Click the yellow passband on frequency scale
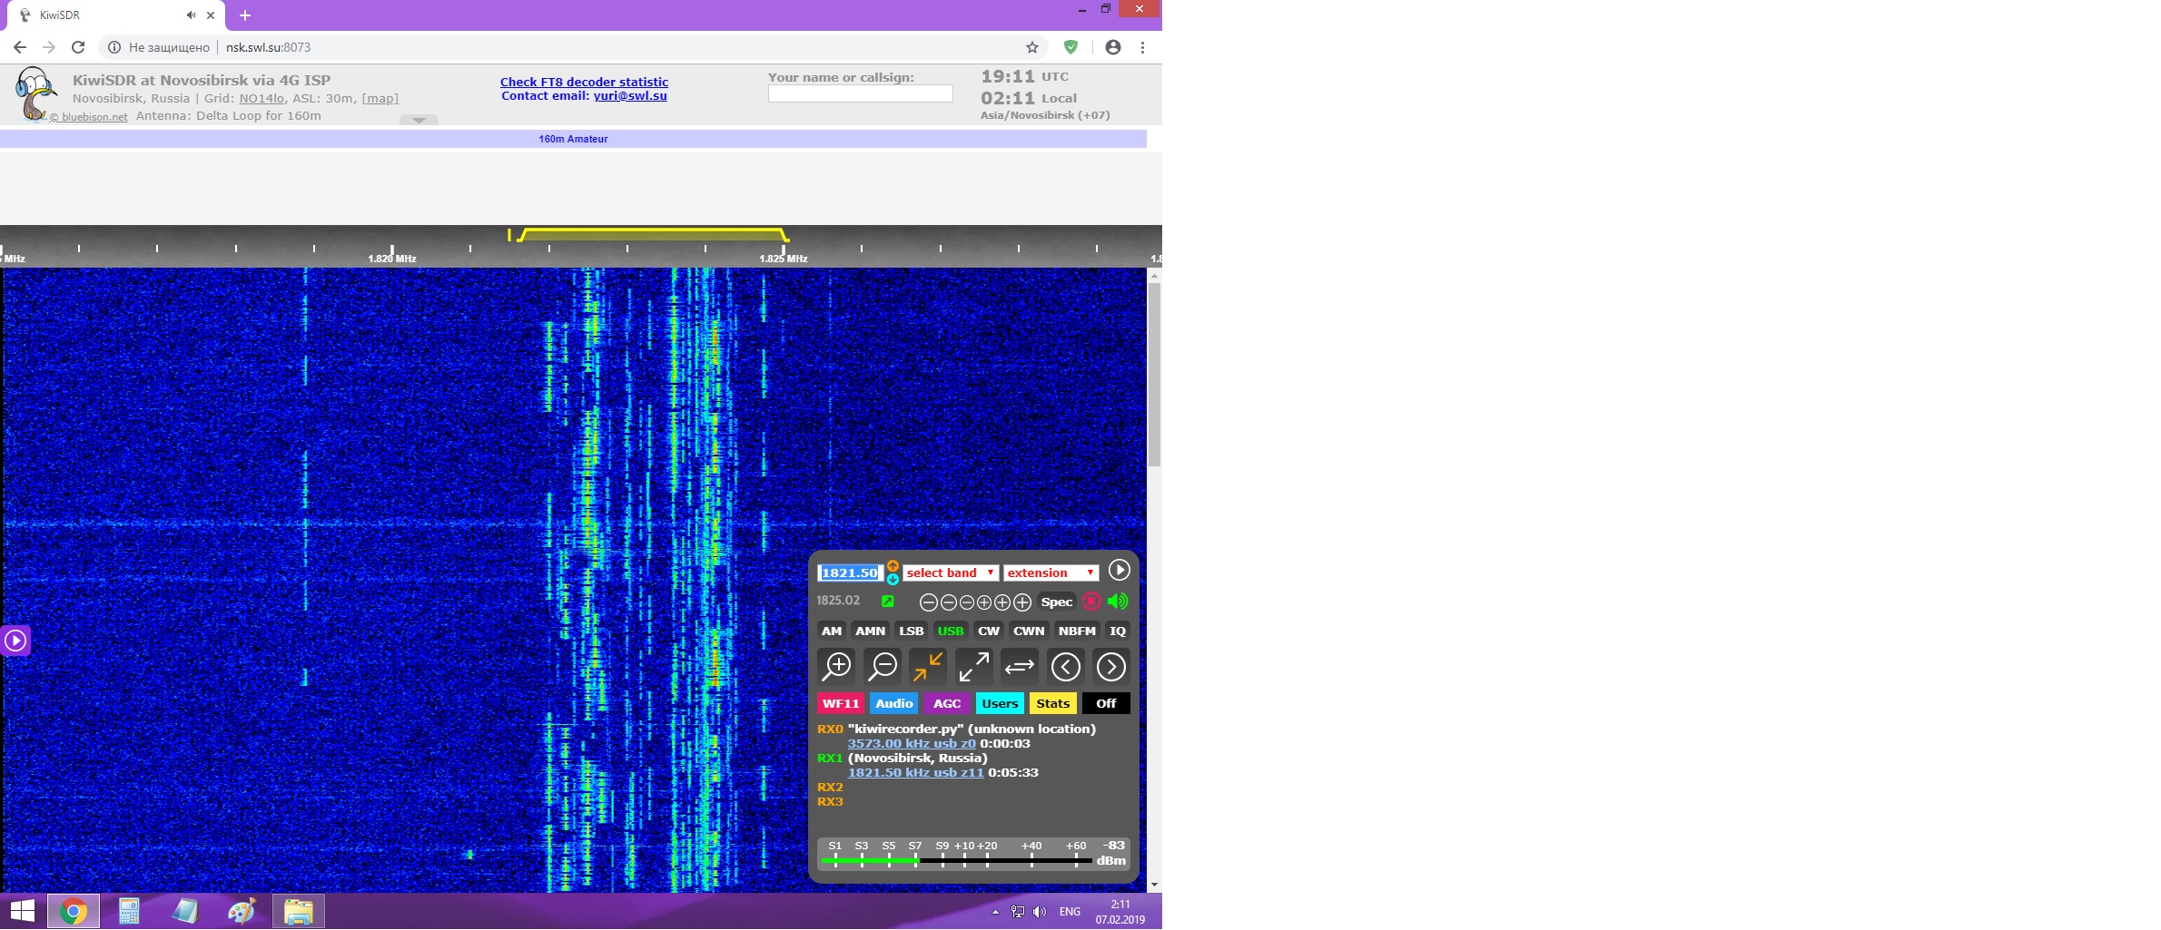This screenshot has width=2161, height=930. tap(651, 232)
